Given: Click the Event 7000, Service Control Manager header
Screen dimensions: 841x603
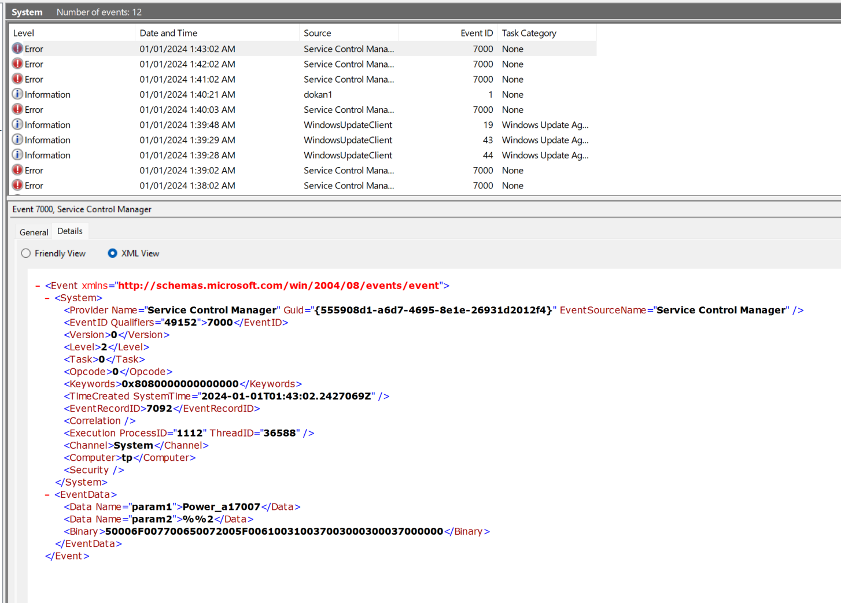Looking at the screenshot, I should [82, 209].
